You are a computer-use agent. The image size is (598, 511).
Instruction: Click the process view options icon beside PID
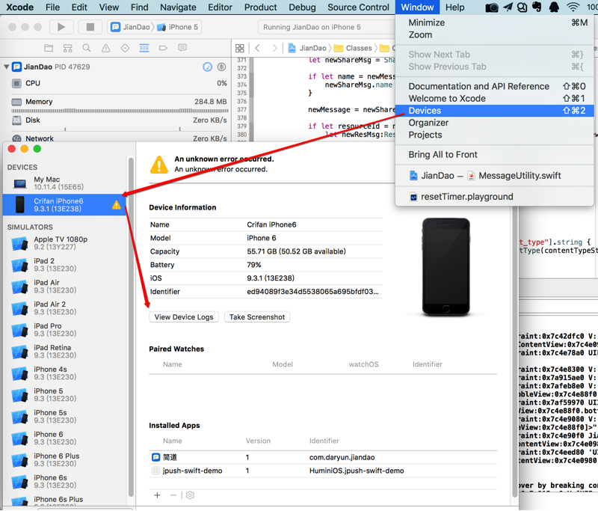[x=221, y=67]
